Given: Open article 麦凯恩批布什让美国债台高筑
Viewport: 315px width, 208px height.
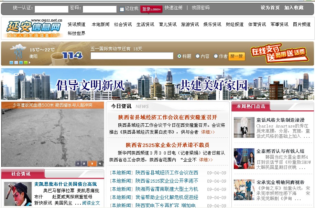Looking at the screenshot, I should click(65, 184).
